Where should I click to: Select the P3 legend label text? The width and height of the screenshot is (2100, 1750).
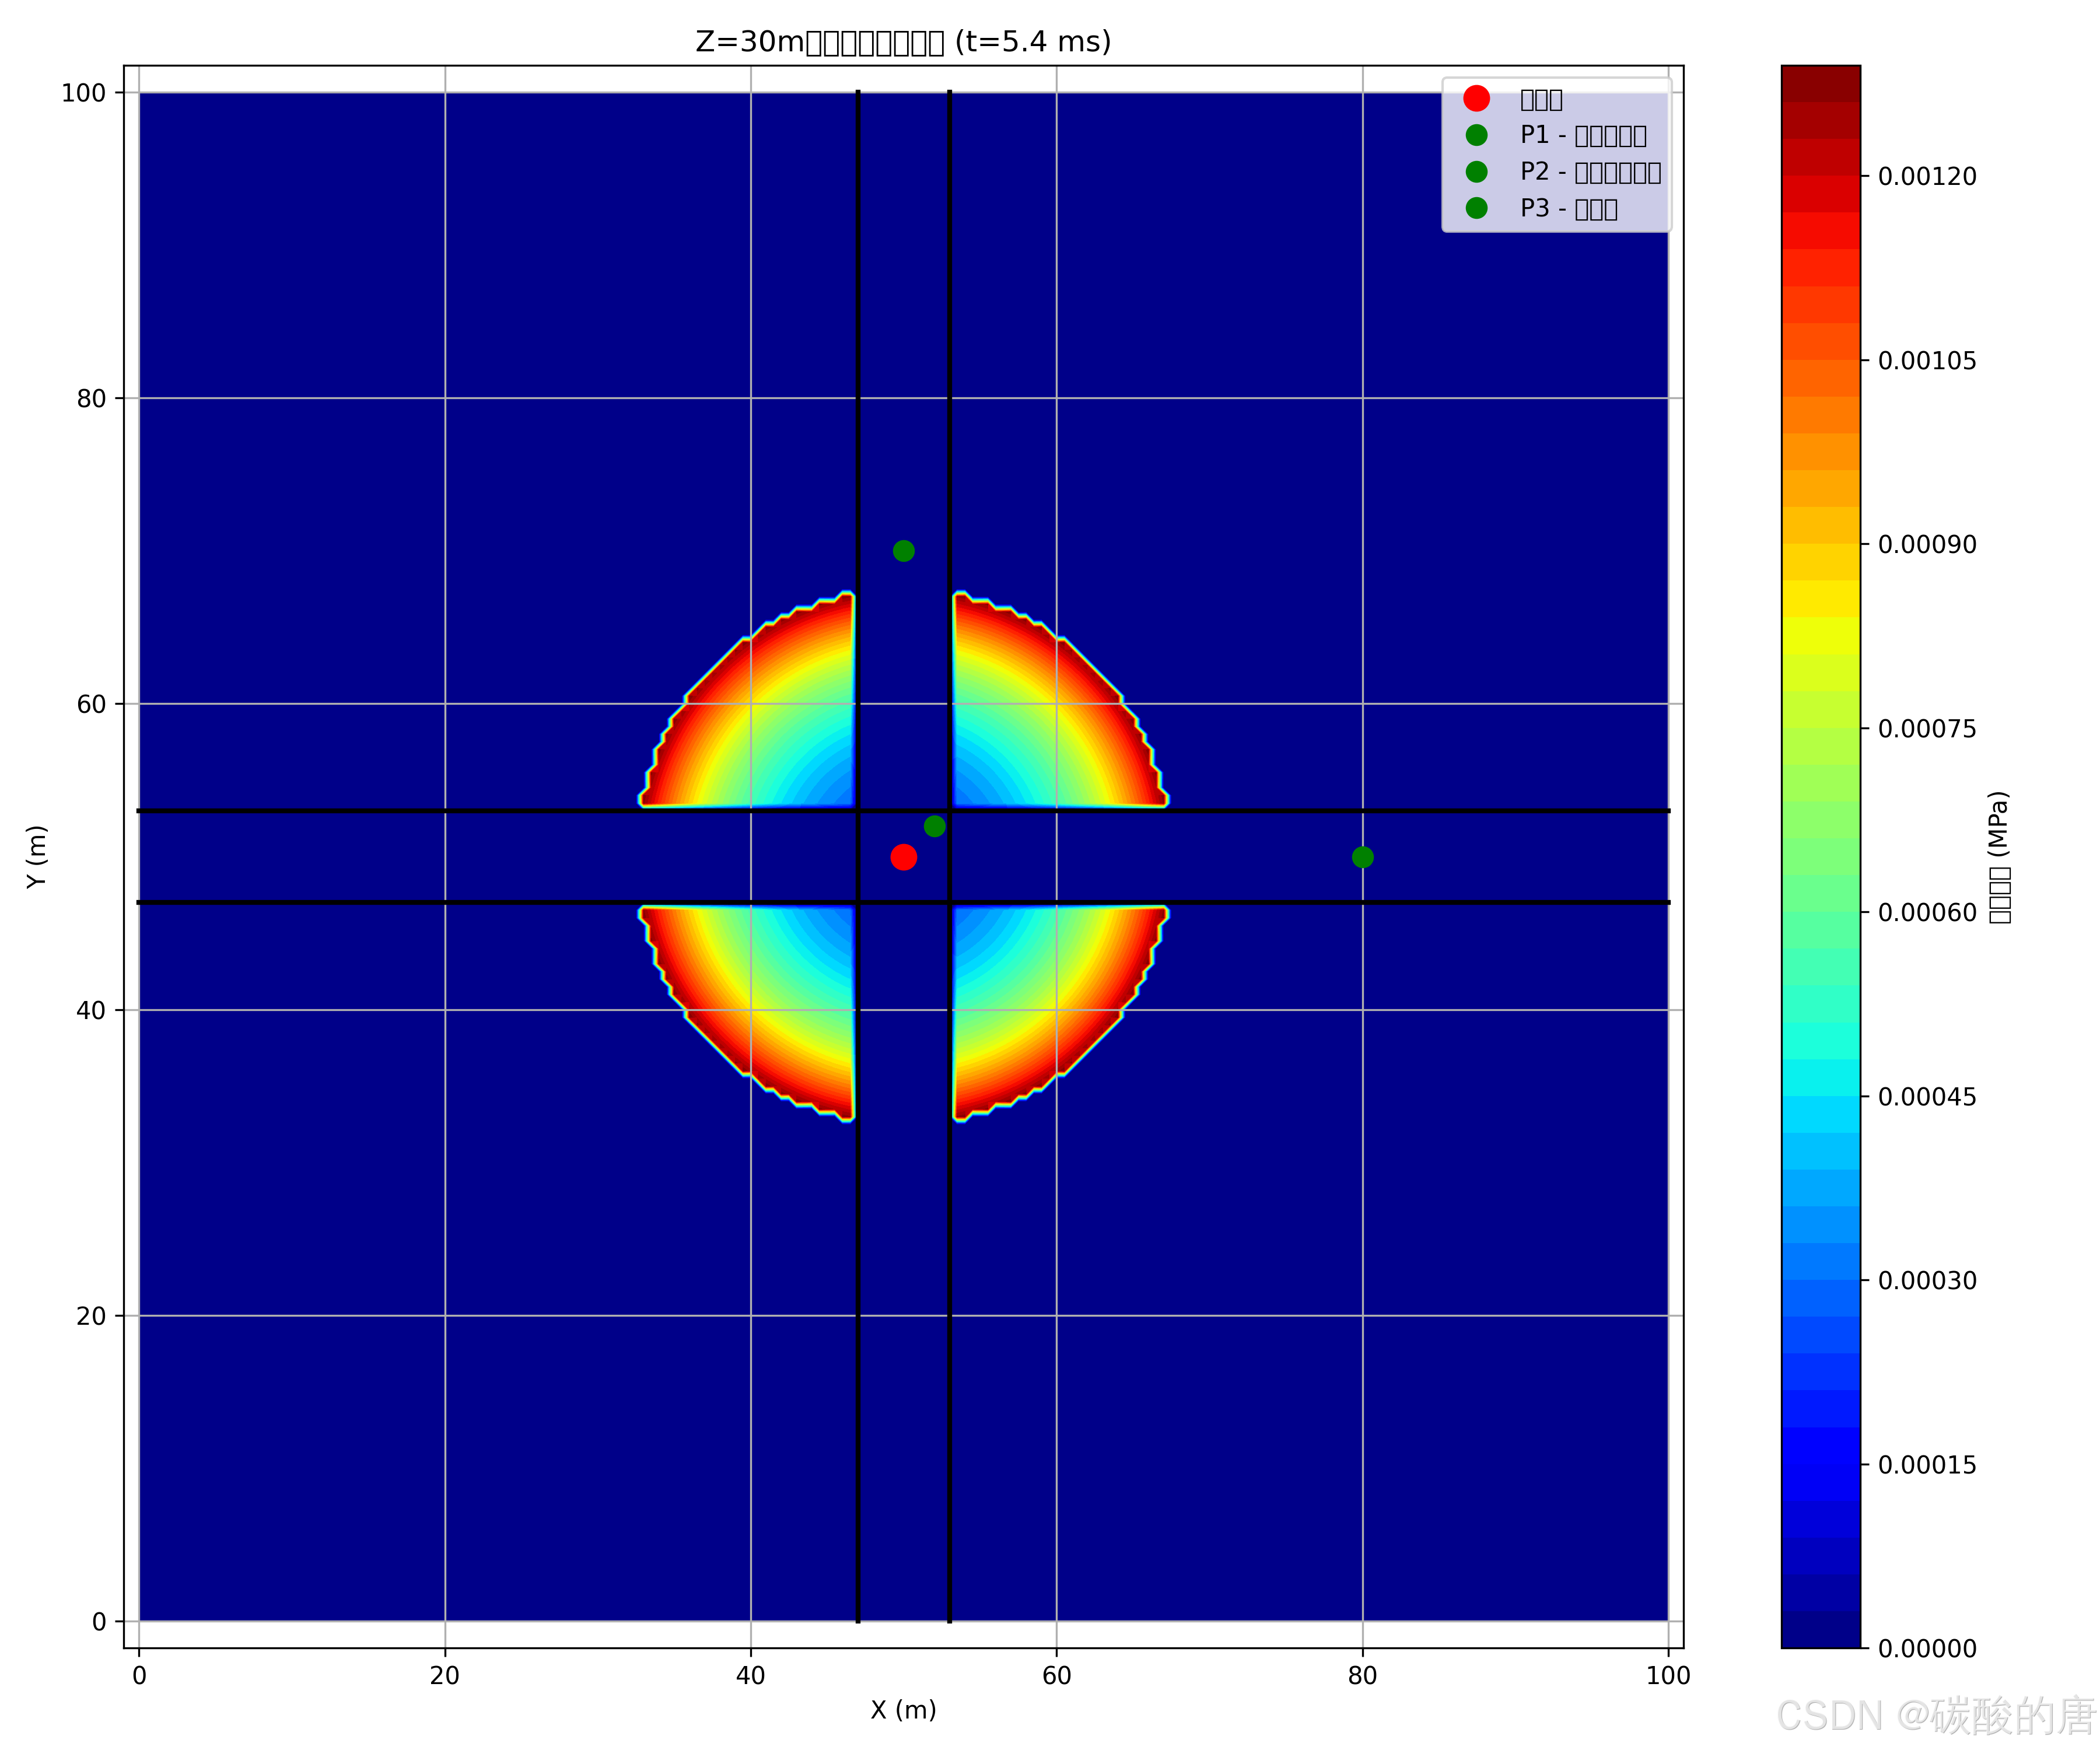pos(1568,208)
